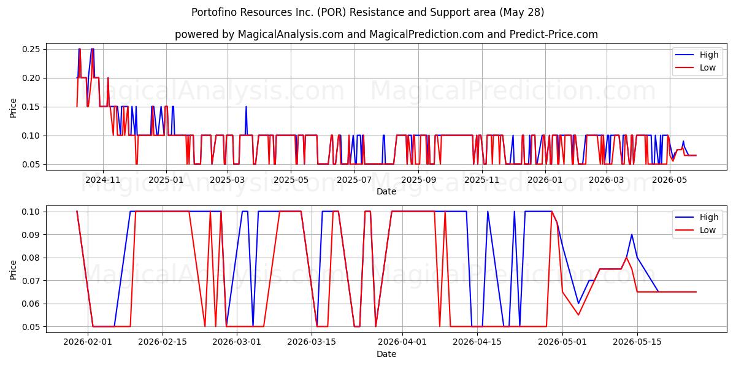Click the chart title 'Portofino Resources Inc. (POR) Resistance and Support area (May 28)'

pos(368,12)
